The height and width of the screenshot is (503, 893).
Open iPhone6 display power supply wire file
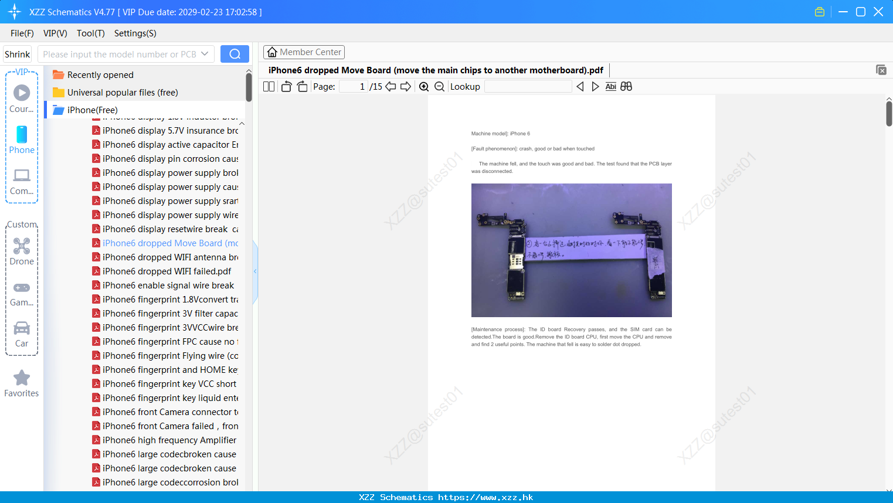(x=165, y=215)
